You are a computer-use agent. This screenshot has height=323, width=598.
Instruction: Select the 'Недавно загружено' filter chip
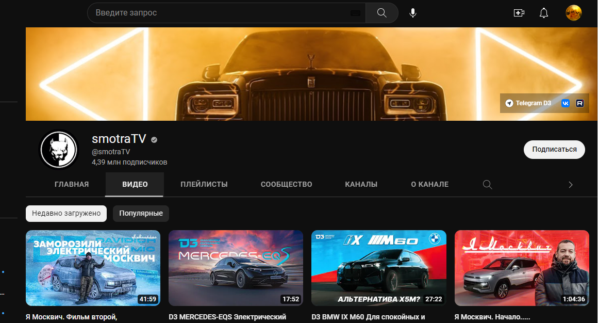pos(67,214)
